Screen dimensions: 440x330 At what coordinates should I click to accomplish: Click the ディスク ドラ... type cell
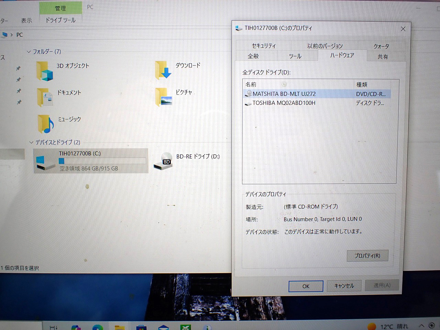(x=370, y=103)
